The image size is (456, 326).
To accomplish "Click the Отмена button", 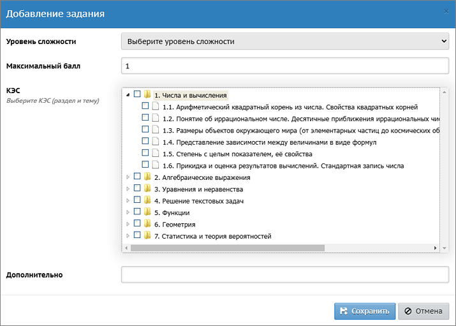I will [x=423, y=311].
